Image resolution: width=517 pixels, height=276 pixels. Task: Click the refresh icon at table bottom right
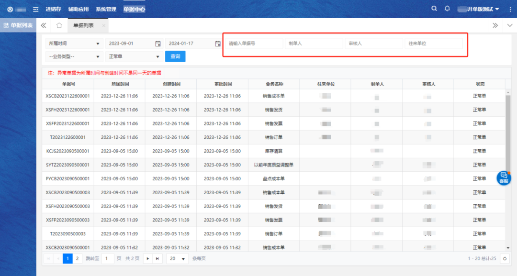point(505,258)
